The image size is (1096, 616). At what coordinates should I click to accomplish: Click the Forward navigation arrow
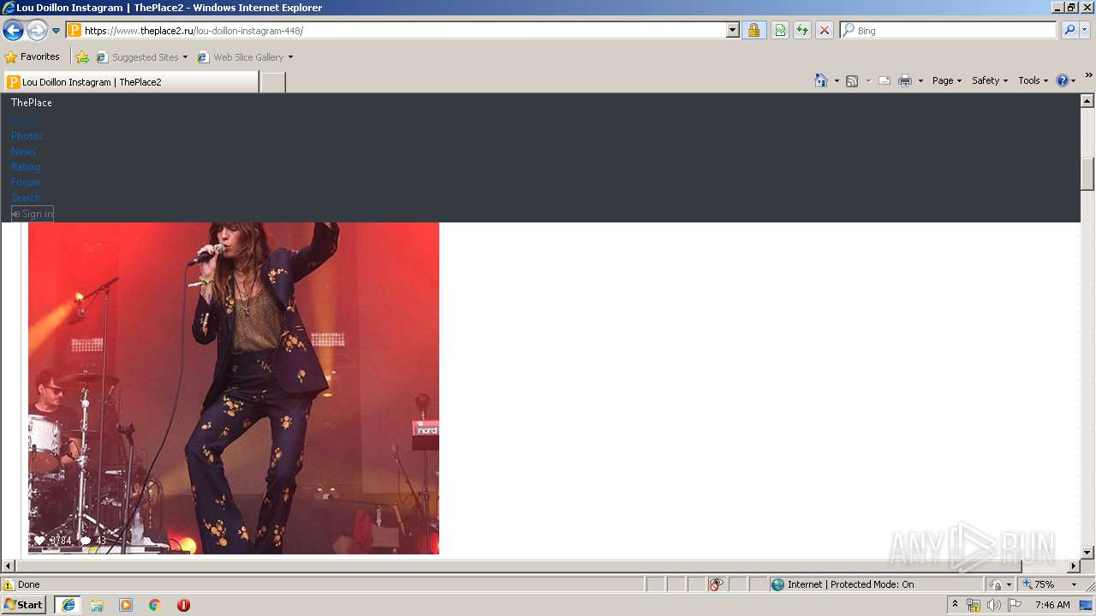click(x=37, y=31)
